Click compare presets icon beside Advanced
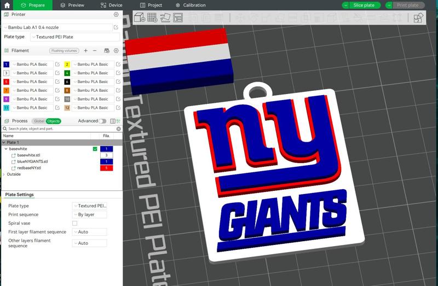438x286 pixels. (118, 121)
